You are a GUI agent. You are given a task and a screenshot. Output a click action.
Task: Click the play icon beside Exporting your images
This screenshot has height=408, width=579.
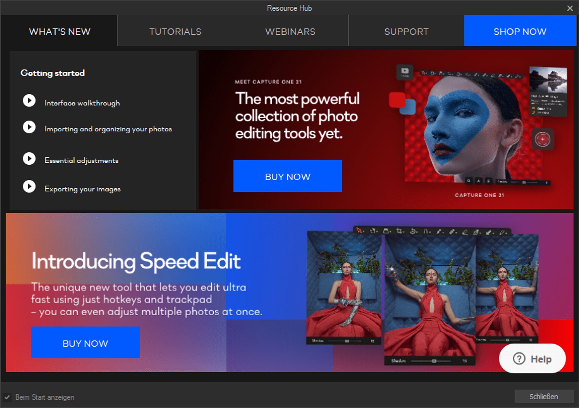click(29, 187)
